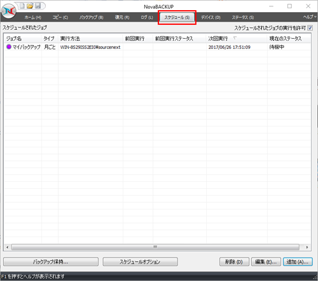Switch to the コピー (C) tab

click(x=60, y=17)
